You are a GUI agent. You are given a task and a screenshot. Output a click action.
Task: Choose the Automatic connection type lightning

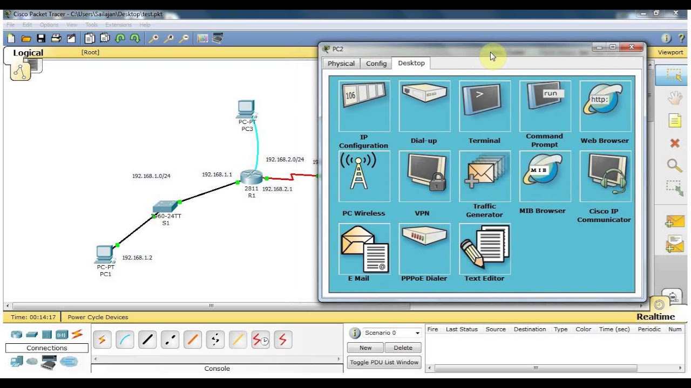[x=102, y=339]
